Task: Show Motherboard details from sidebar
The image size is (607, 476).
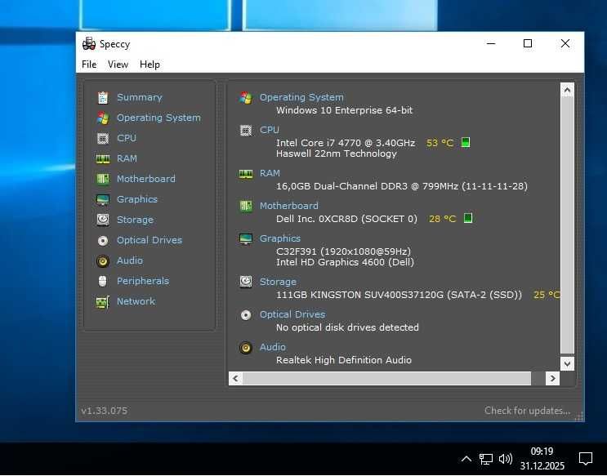Action: [146, 179]
